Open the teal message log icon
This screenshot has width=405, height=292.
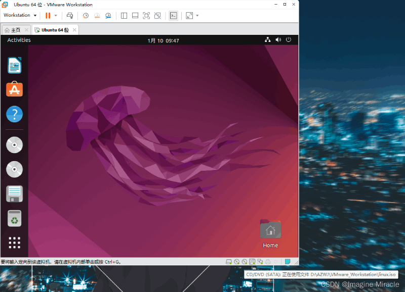click(x=288, y=262)
